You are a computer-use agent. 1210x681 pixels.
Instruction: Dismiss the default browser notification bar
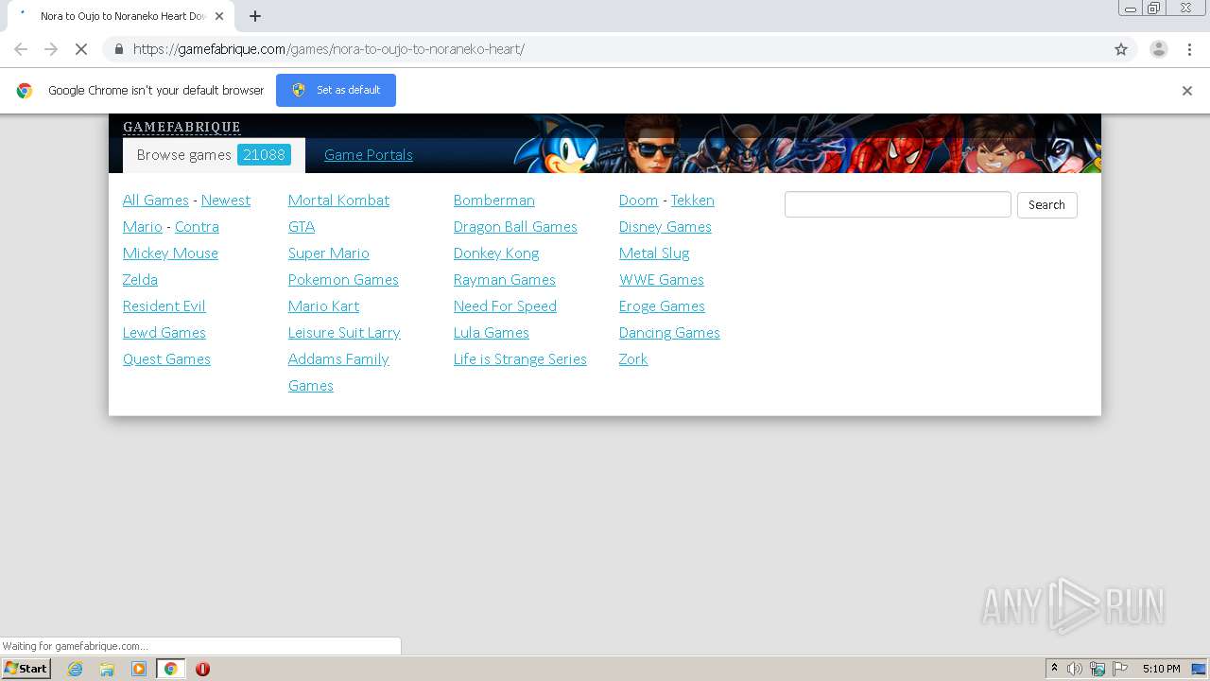1187,91
